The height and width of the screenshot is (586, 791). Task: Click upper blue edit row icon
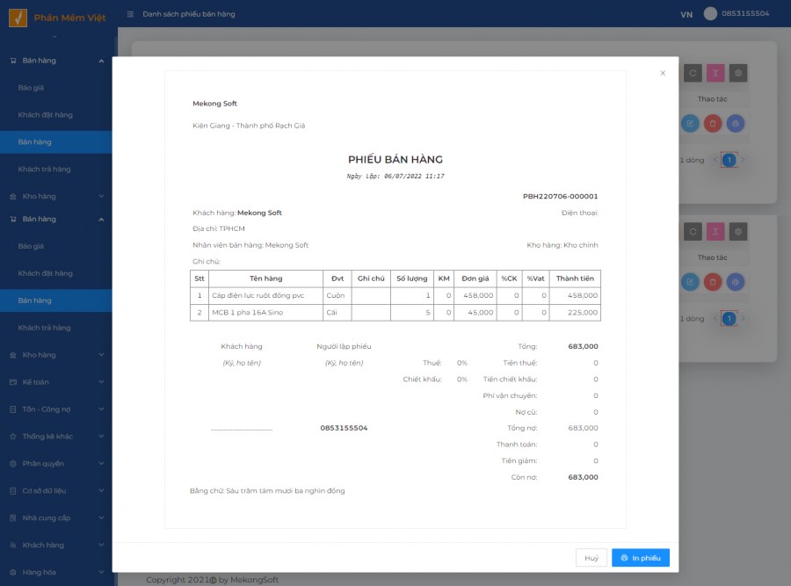pyautogui.click(x=690, y=124)
